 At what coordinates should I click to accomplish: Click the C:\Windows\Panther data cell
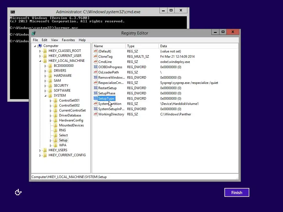point(175,114)
